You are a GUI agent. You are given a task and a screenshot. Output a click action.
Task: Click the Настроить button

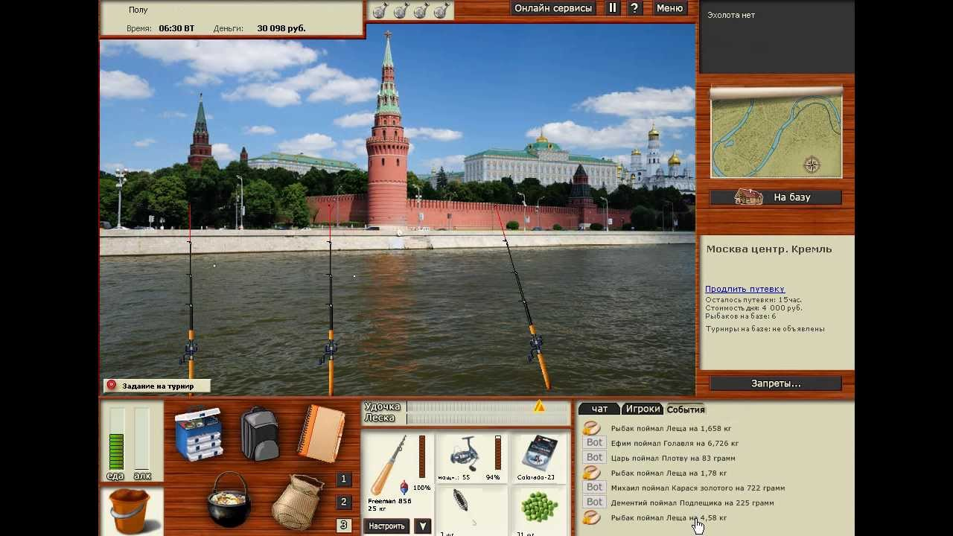pyautogui.click(x=387, y=526)
